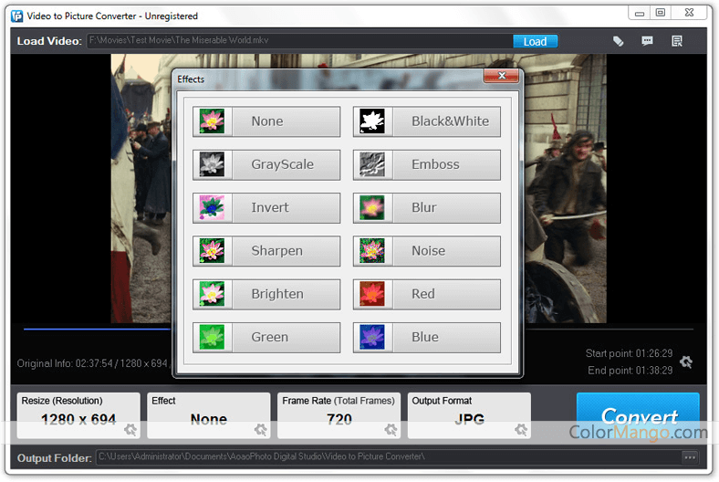Click the start/end point settings gear

pos(686,361)
